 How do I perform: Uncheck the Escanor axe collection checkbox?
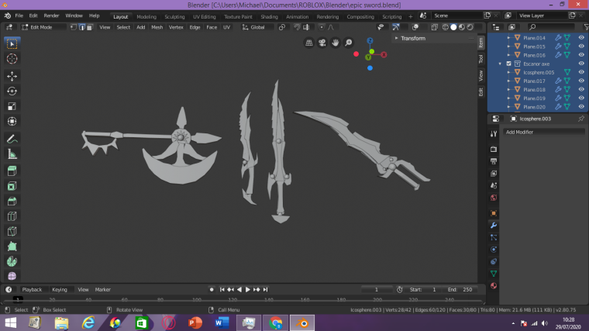(x=508, y=64)
